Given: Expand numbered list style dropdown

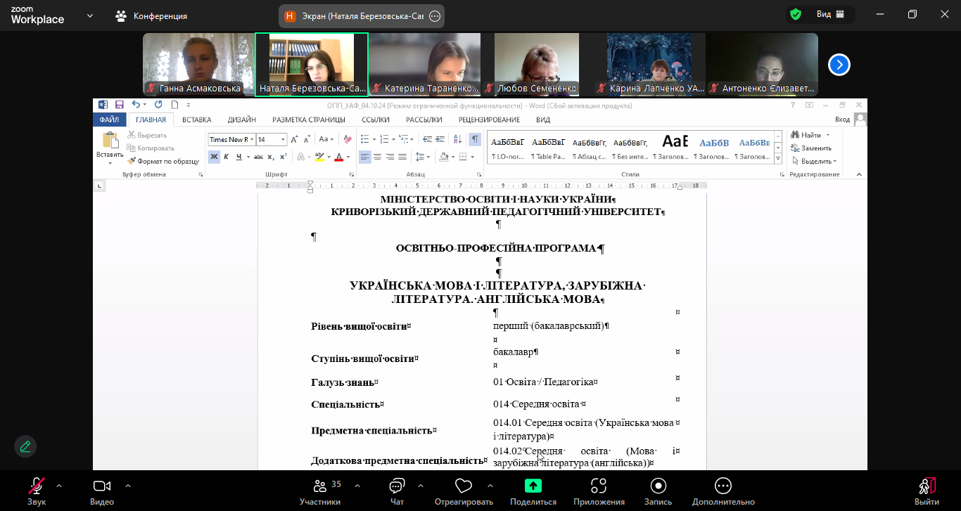Looking at the screenshot, I should (x=395, y=139).
